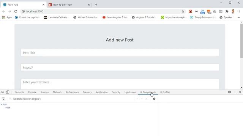Click the 'Enter your text here' textarea
243x136 pixels.
click(x=120, y=84)
